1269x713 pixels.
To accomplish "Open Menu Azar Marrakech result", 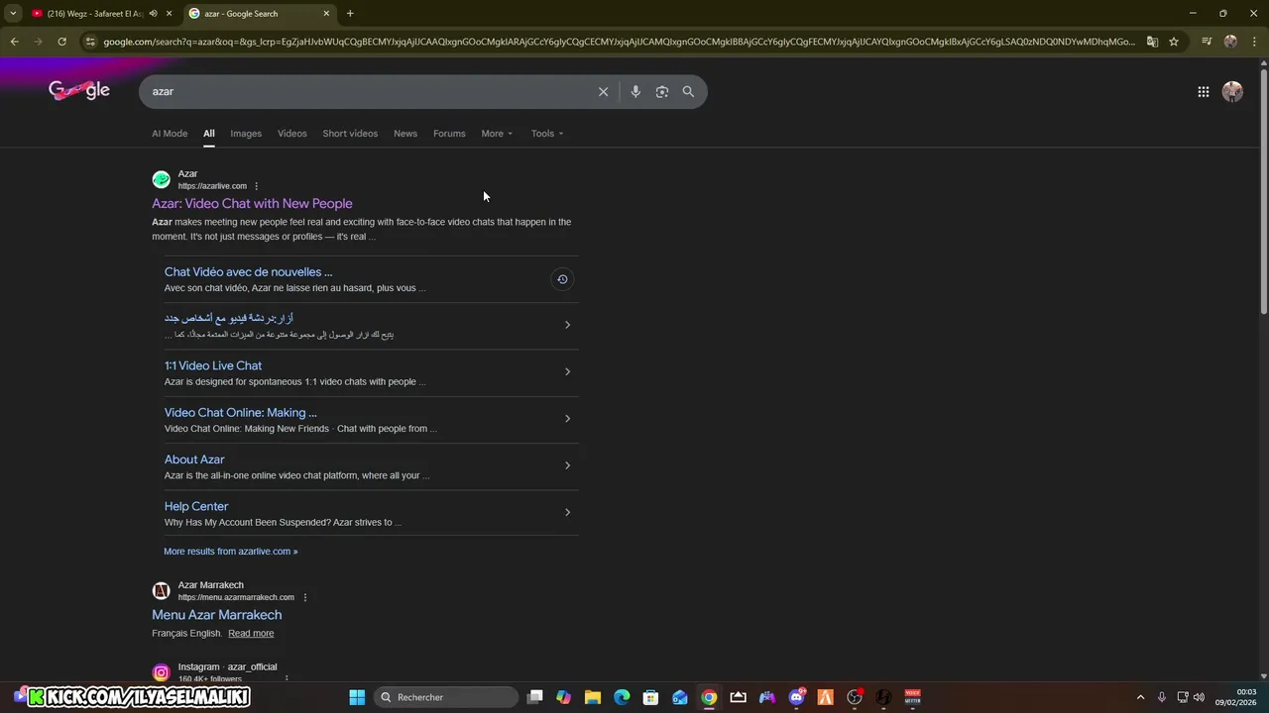I will pos(216,615).
